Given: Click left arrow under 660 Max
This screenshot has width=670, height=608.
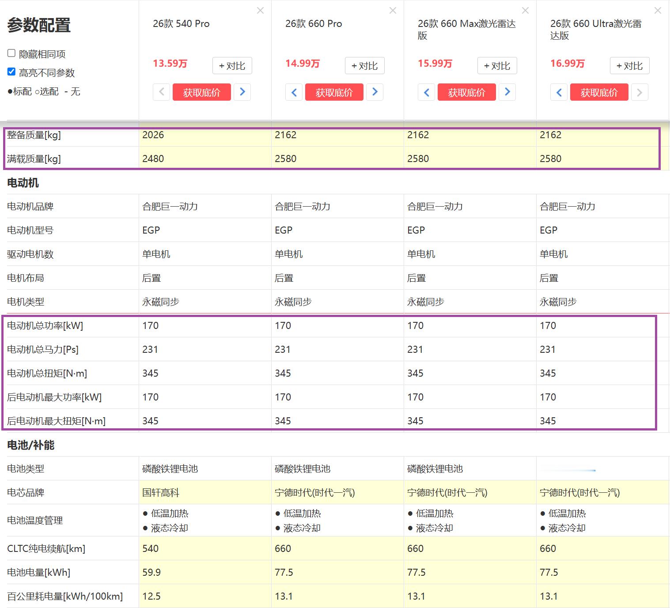Looking at the screenshot, I should (426, 92).
